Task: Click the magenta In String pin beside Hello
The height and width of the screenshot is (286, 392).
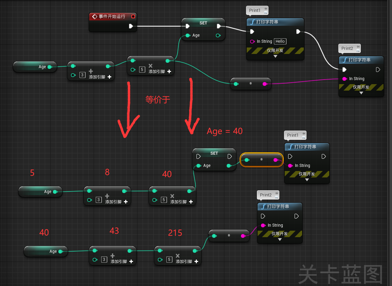Action: pos(252,41)
